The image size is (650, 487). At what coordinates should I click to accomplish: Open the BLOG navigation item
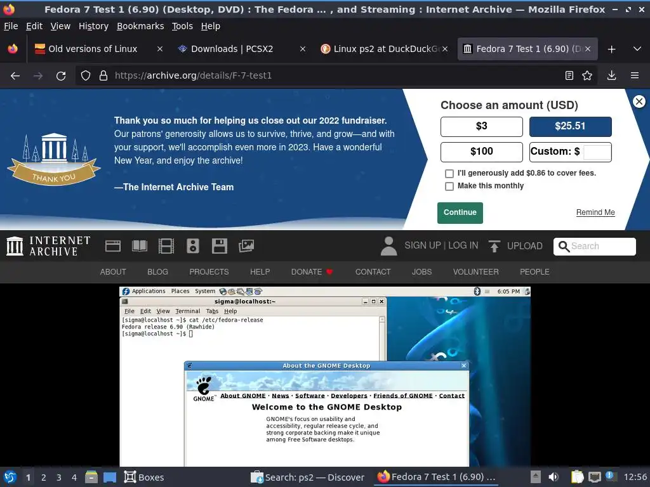tap(157, 272)
